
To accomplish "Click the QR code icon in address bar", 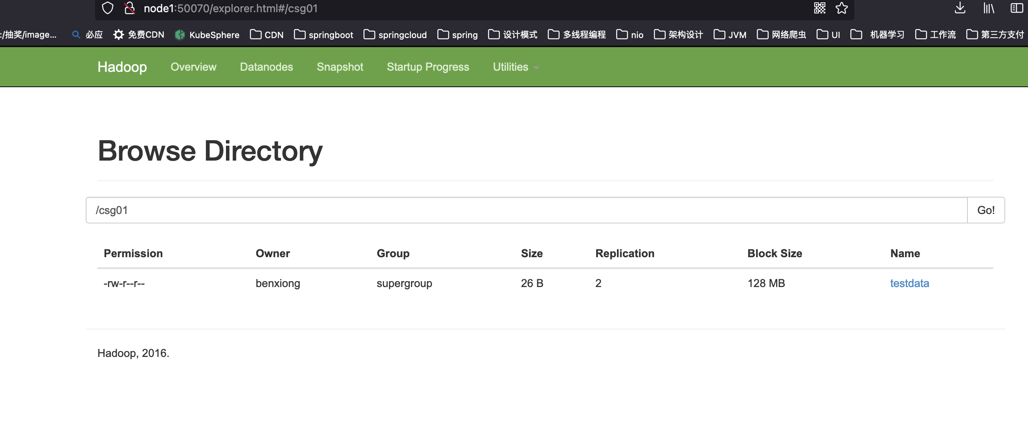I will [819, 8].
